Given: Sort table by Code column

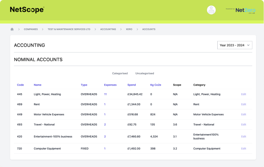Looking at the screenshot, I should (x=20, y=85).
